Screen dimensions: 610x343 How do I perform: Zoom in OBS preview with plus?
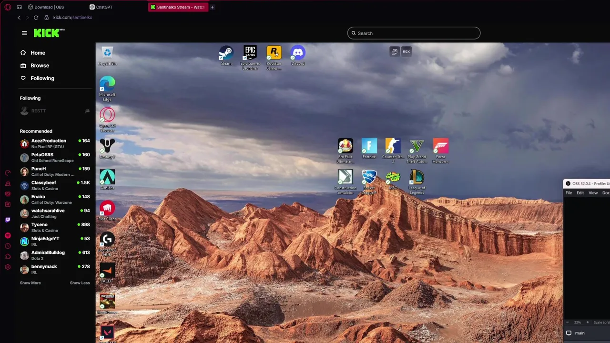587,323
